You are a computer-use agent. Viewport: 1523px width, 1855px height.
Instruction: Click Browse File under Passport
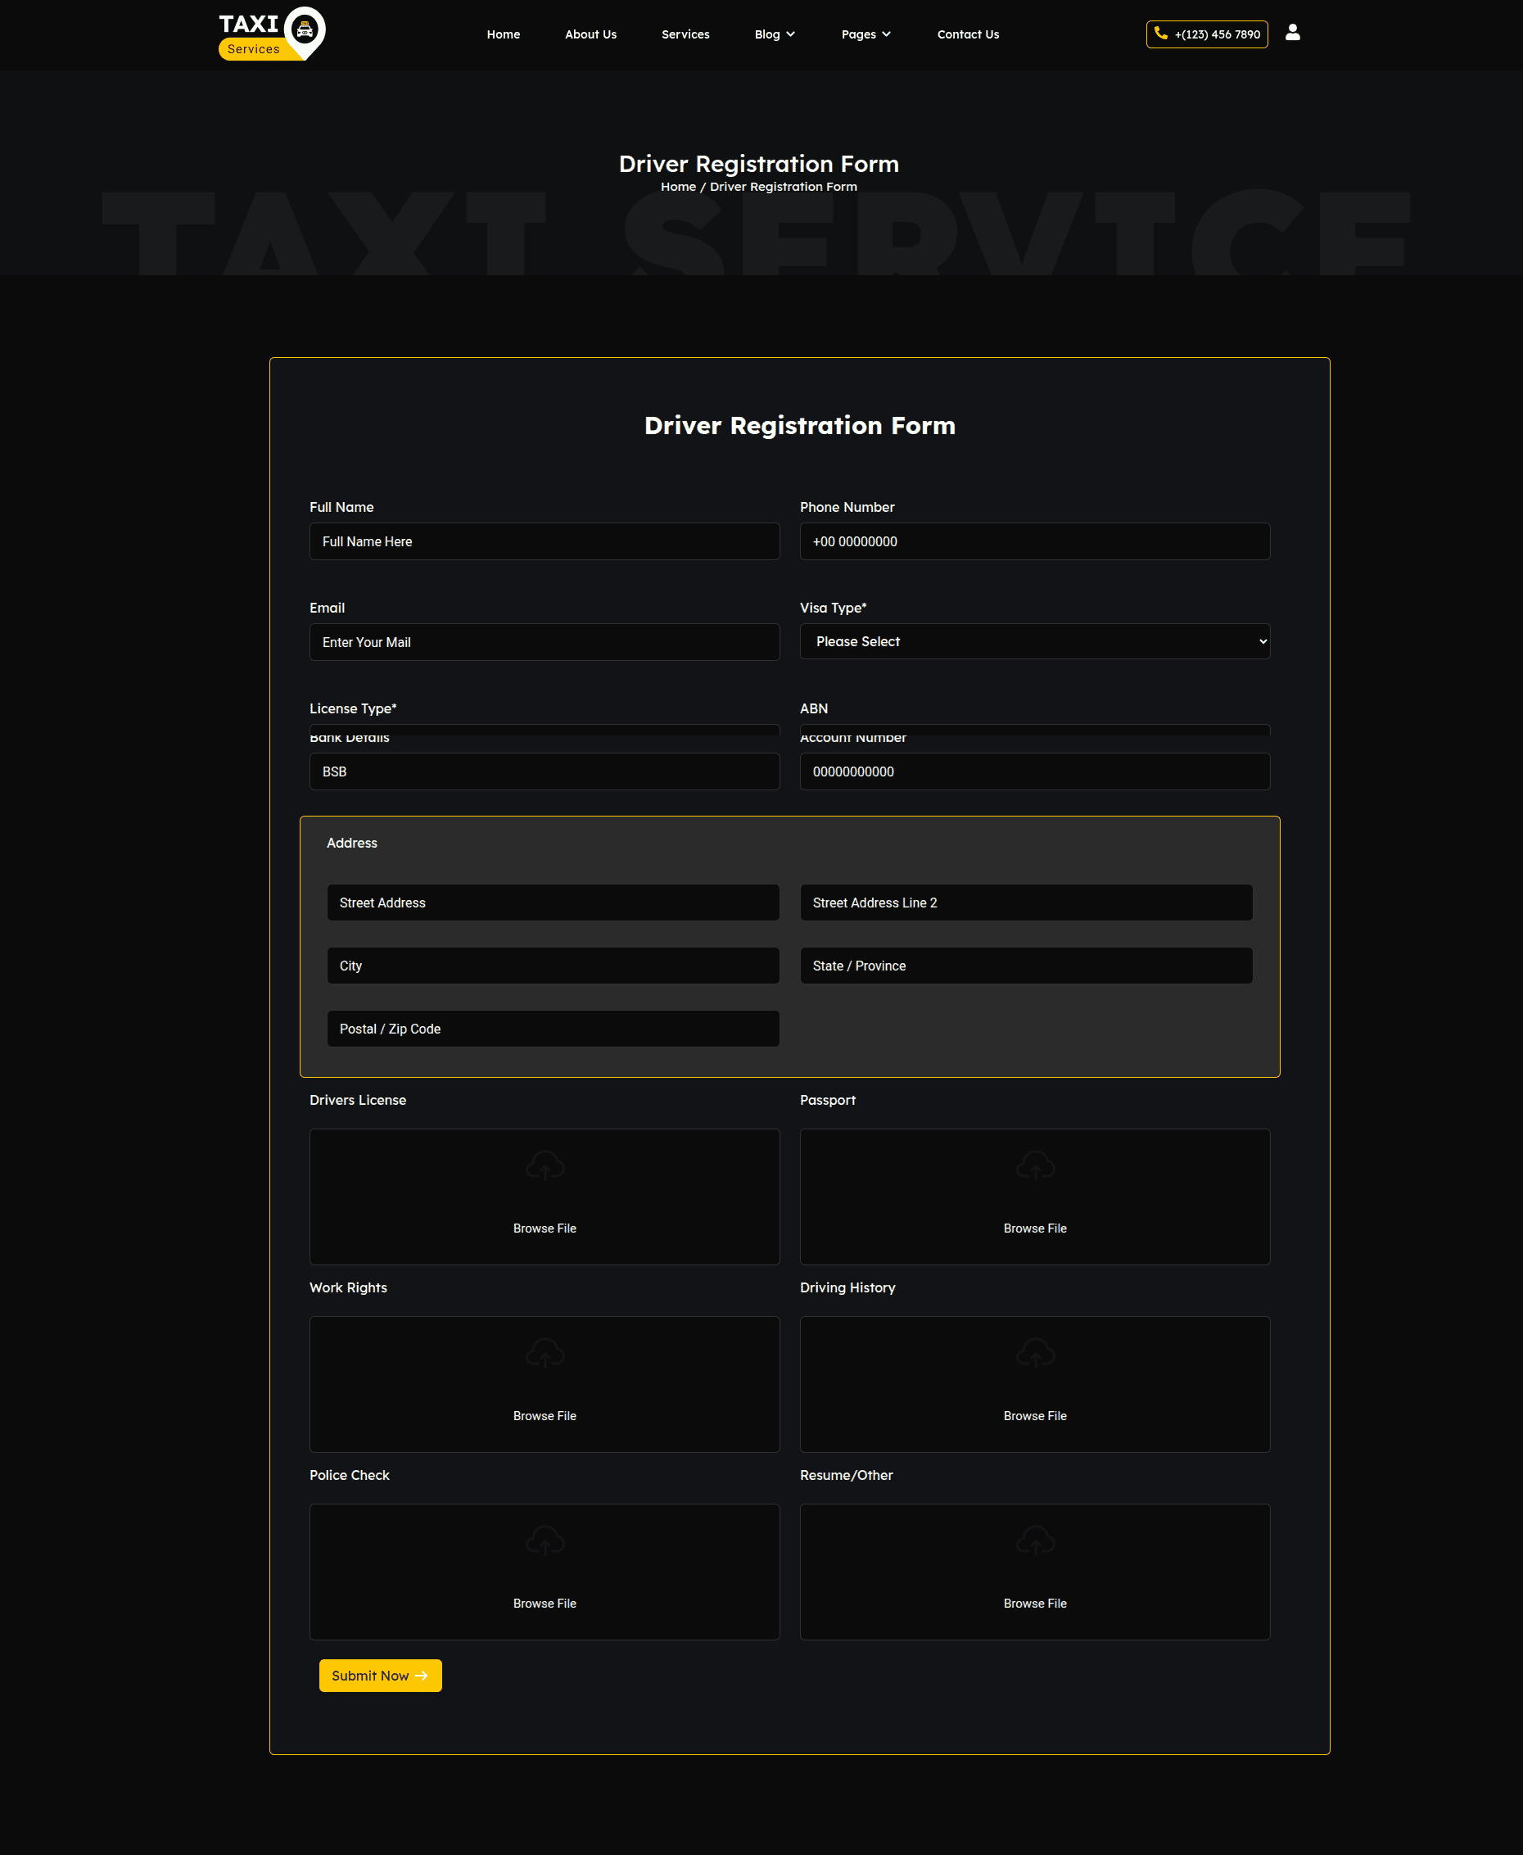tap(1035, 1228)
